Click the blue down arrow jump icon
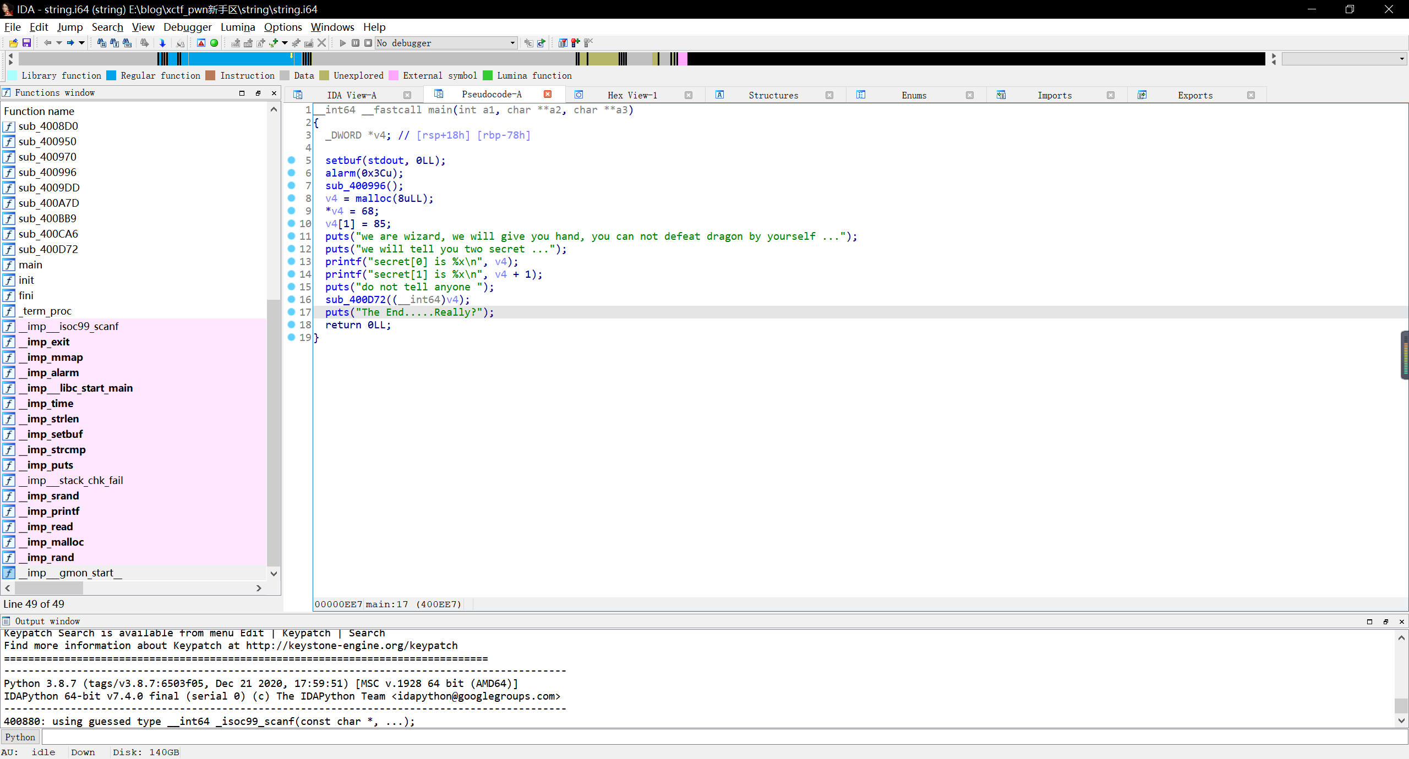The height and width of the screenshot is (759, 1409). point(162,43)
